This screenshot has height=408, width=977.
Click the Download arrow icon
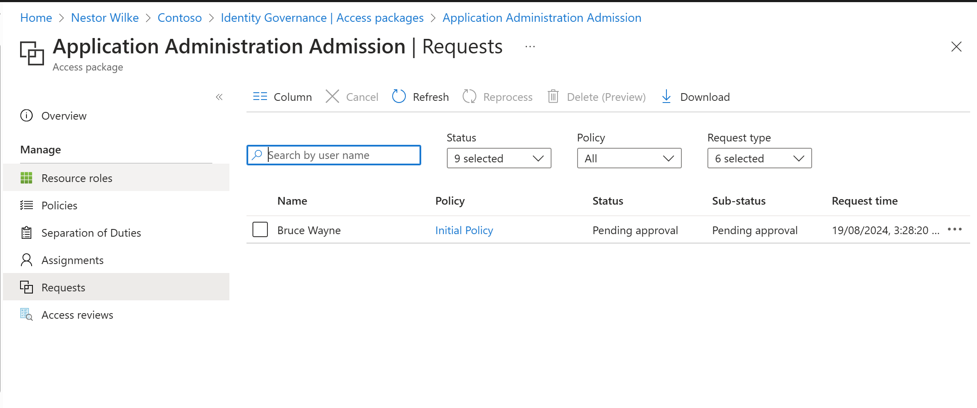coord(666,97)
